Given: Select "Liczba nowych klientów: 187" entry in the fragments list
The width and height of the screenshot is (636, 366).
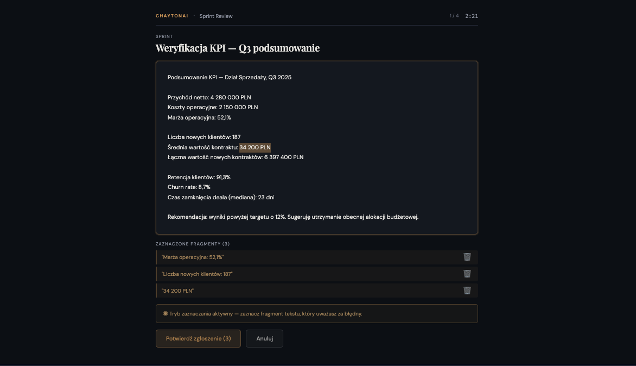Looking at the screenshot, I should [197, 274].
